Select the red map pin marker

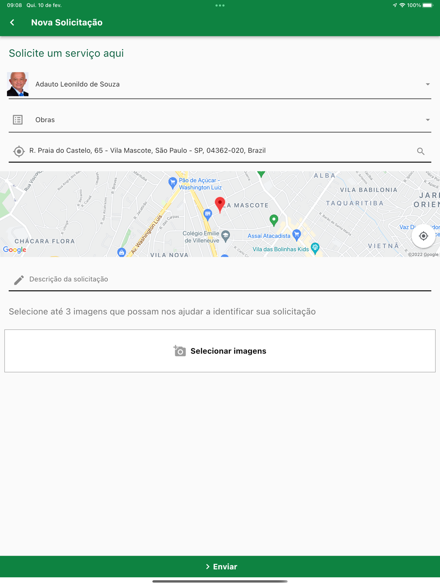[220, 205]
